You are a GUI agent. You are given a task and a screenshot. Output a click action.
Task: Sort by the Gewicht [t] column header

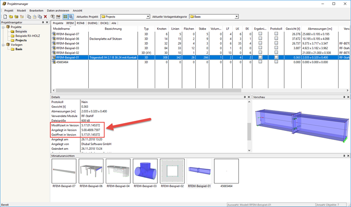(293, 29)
